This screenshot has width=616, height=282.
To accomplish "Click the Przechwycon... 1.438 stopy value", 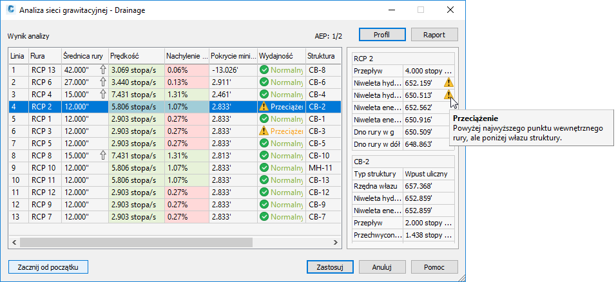I will pos(428,235).
